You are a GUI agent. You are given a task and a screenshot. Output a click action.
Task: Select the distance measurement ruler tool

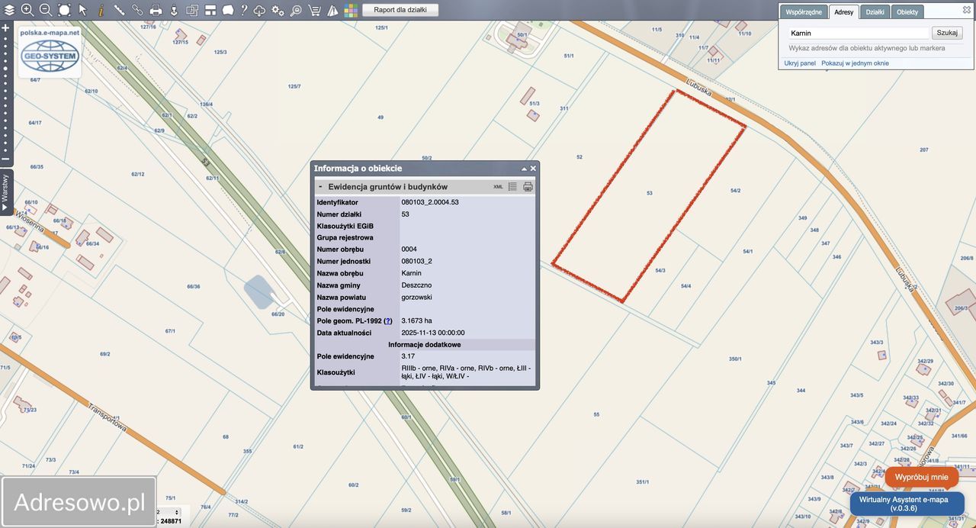(120, 10)
